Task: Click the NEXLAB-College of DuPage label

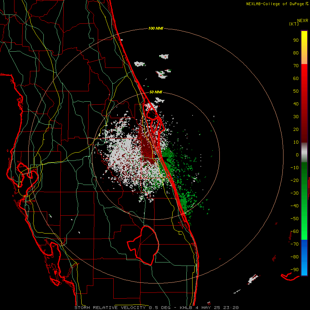Action: click(275, 4)
